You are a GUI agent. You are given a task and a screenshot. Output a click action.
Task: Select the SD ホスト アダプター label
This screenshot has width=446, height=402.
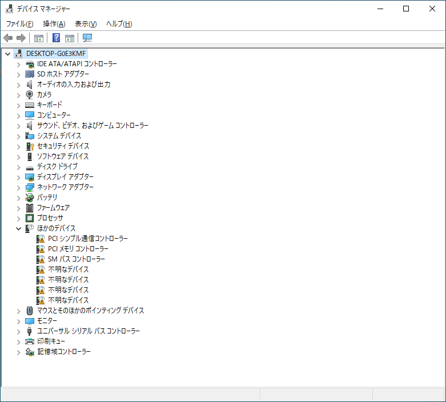point(63,74)
